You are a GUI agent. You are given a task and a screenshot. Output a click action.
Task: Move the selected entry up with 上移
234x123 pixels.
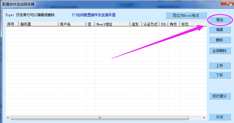(220, 65)
